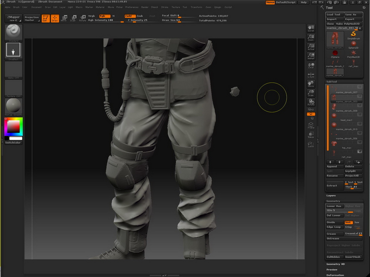This screenshot has width=370, height=277.
Task: Open the ZMapper rev-E plugin
Action: point(13,18)
